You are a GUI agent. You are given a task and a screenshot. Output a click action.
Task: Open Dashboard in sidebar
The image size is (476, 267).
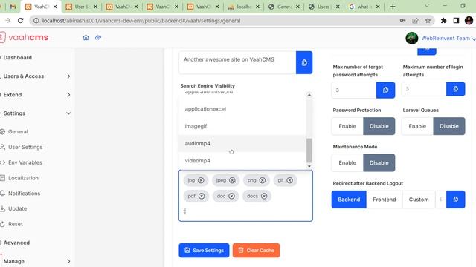pos(18,58)
